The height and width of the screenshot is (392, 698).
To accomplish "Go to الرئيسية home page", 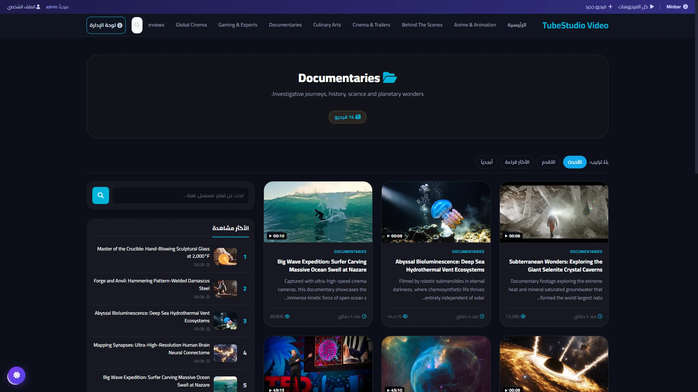I will pos(517,25).
